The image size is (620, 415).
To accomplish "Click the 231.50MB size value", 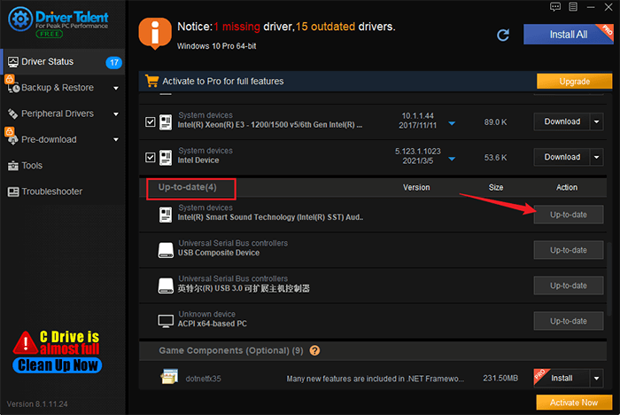I will pyautogui.click(x=500, y=378).
